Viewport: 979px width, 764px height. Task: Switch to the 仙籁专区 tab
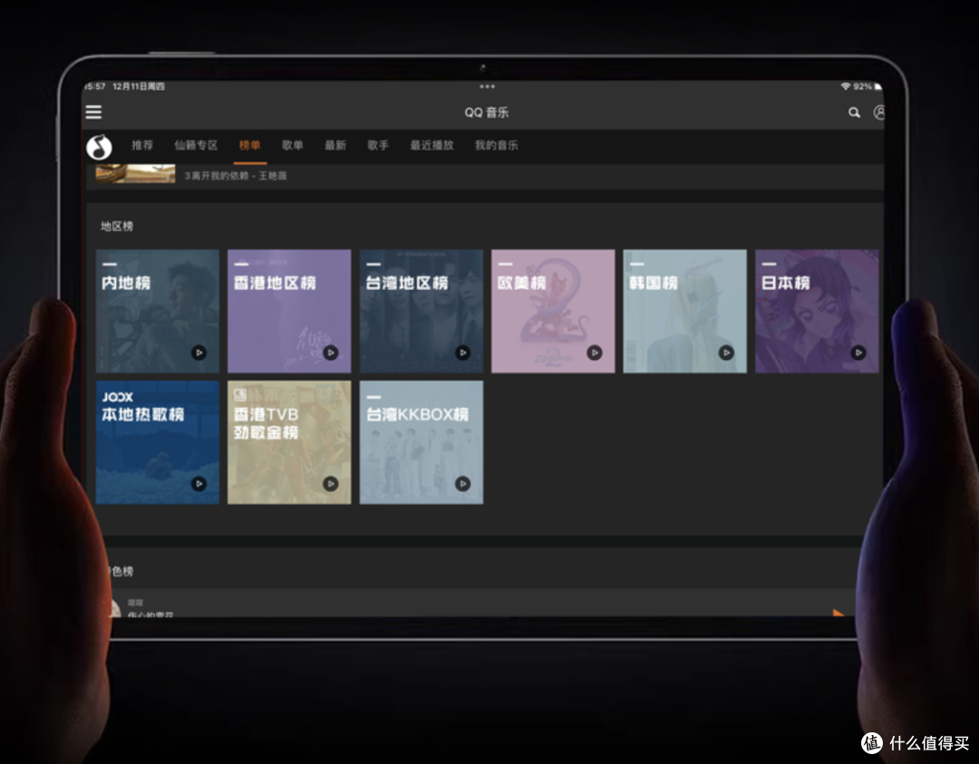[196, 145]
